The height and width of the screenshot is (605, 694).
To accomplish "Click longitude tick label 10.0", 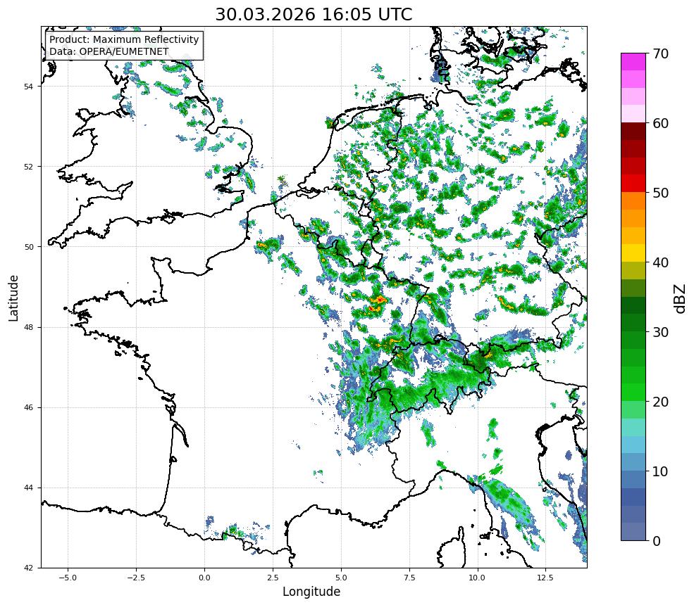I will tap(477, 578).
